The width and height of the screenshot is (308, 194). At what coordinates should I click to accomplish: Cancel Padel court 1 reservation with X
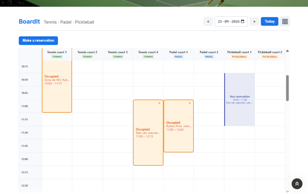[x=190, y=103]
